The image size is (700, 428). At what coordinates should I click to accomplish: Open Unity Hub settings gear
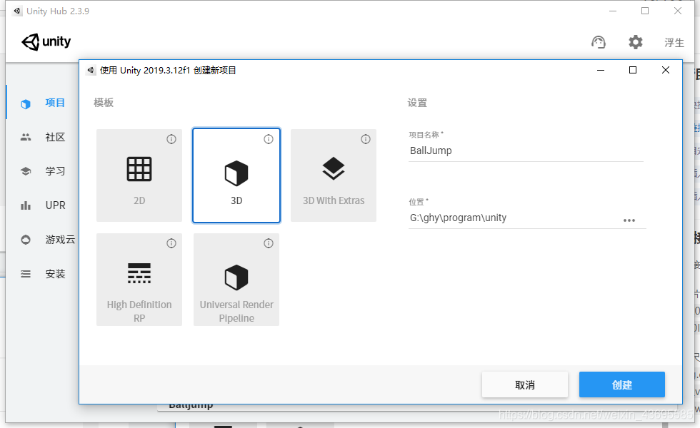[635, 42]
